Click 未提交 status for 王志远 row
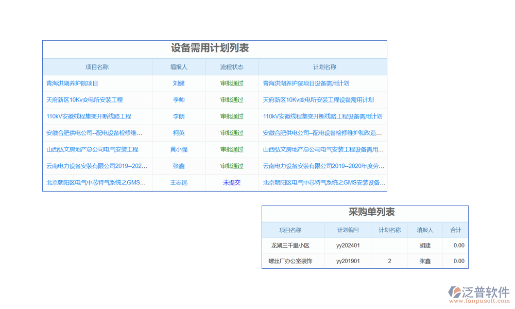515x309 pixels. click(232, 182)
